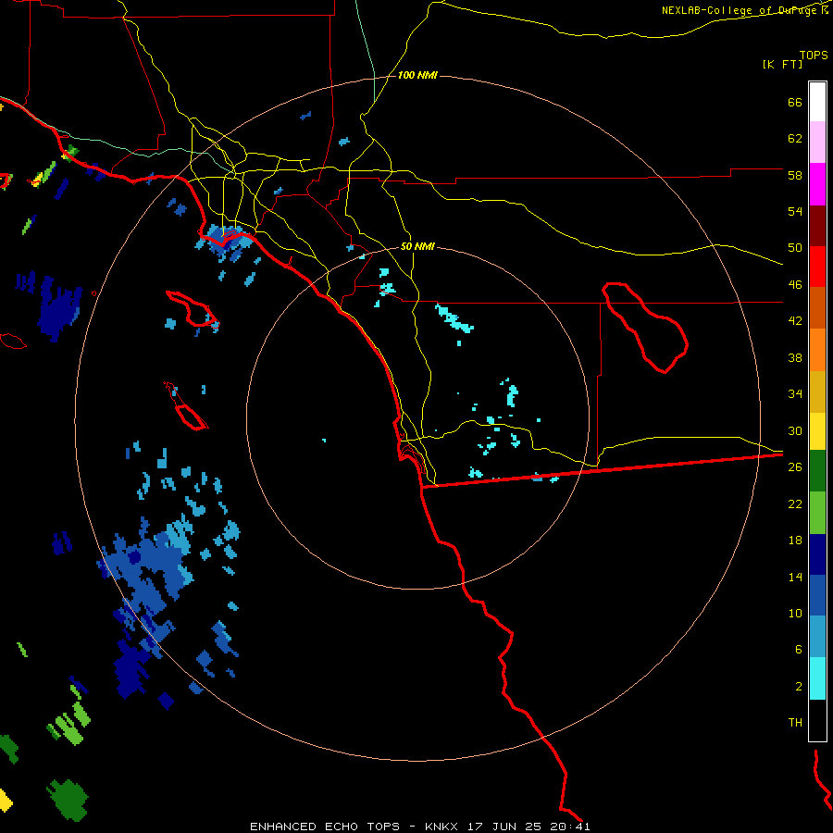Click the 'ENHANCED ECHO TOPS' product title
833x833 pixels.
[325, 827]
